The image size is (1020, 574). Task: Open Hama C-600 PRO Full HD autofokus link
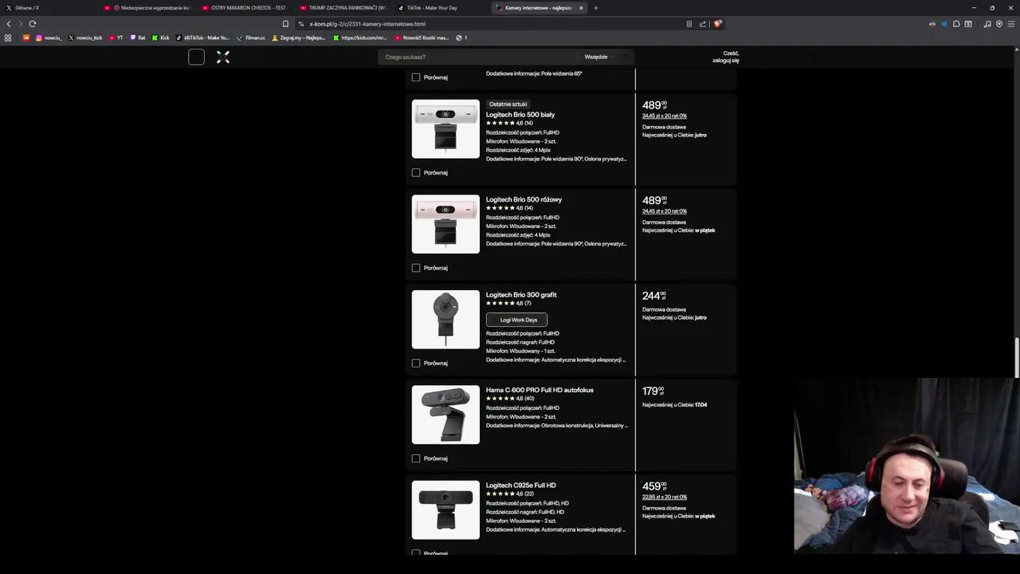pos(539,390)
